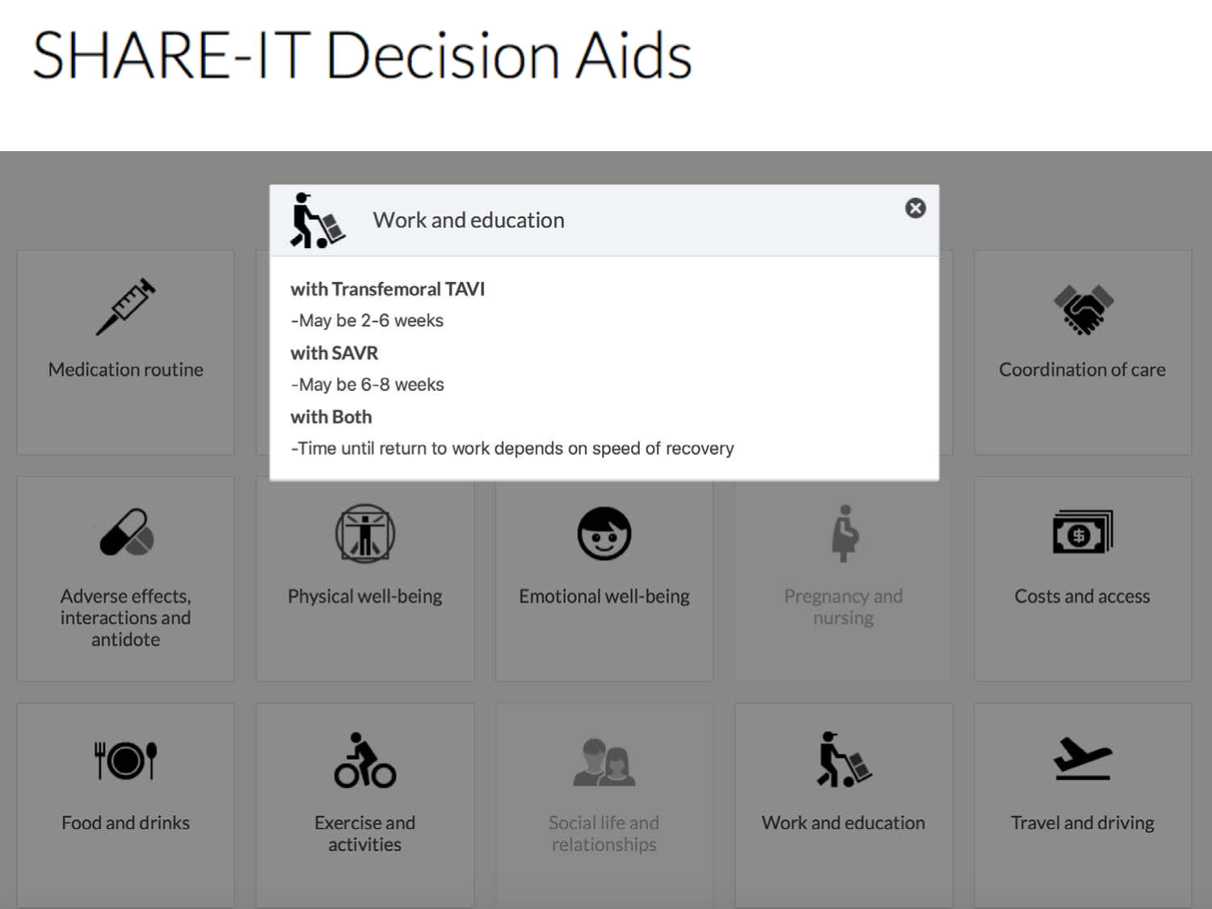The height and width of the screenshot is (909, 1212).
Task: Click the Travel and driving label
Action: (1082, 823)
